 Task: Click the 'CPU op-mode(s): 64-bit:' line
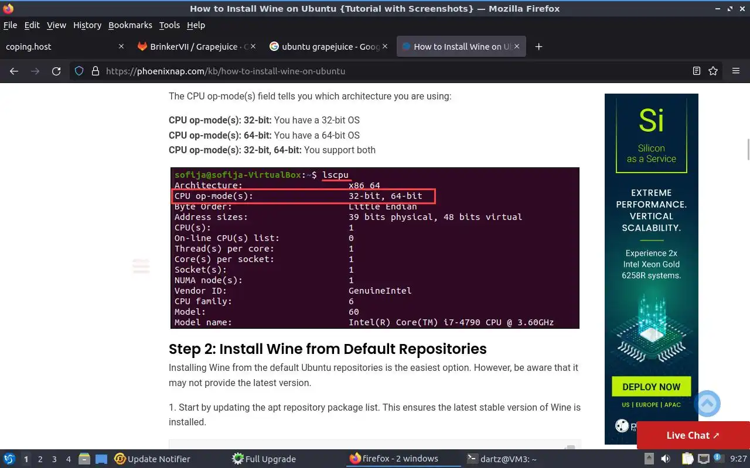pyautogui.click(x=264, y=135)
